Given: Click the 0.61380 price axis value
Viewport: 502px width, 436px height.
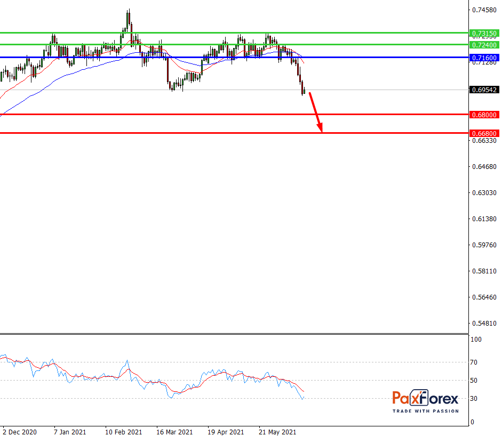Looking at the screenshot, I should tap(484, 219).
